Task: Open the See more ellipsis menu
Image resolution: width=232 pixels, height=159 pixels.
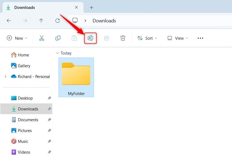Action: coord(200,38)
